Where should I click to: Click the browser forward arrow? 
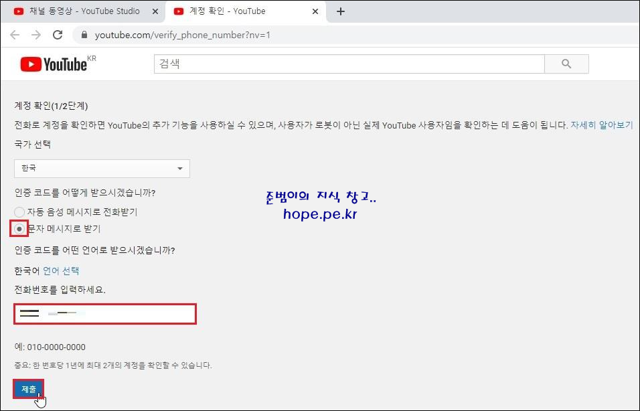coord(36,35)
